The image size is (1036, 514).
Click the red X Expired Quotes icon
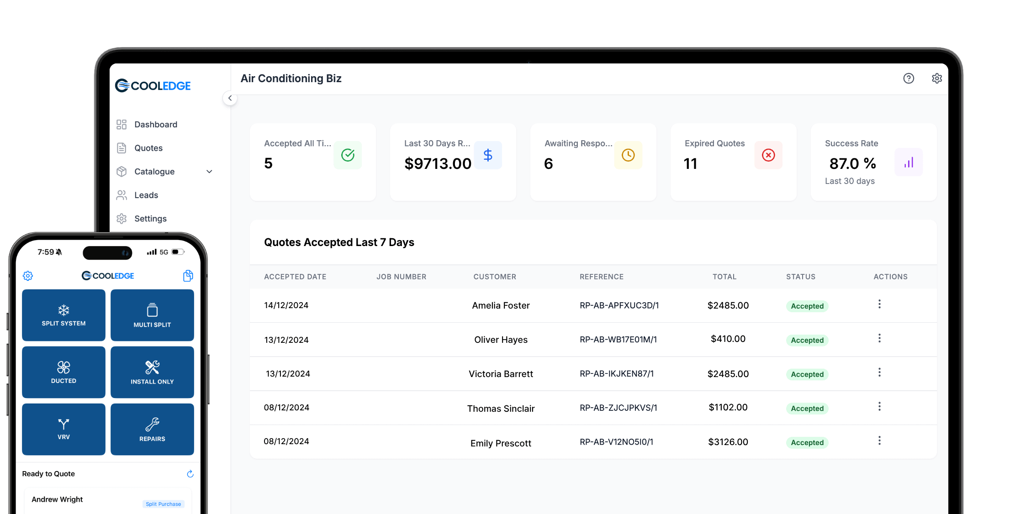tap(768, 155)
